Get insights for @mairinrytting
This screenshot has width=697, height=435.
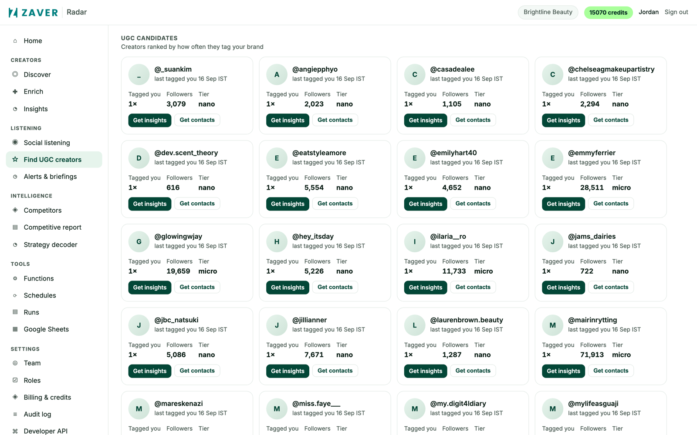(x=563, y=371)
